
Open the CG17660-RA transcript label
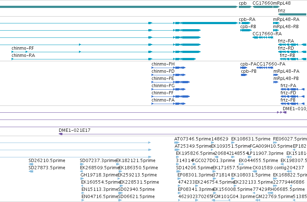click(267, 34)
